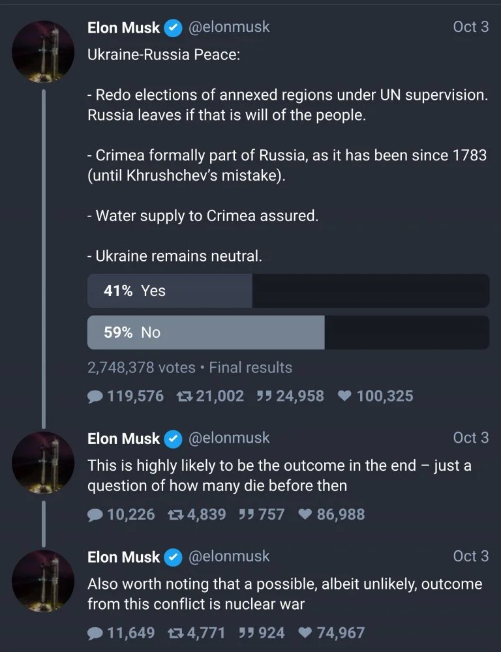The height and width of the screenshot is (652, 501).
Task: Click the reply icon on the poll tweet
Action: click(x=95, y=396)
